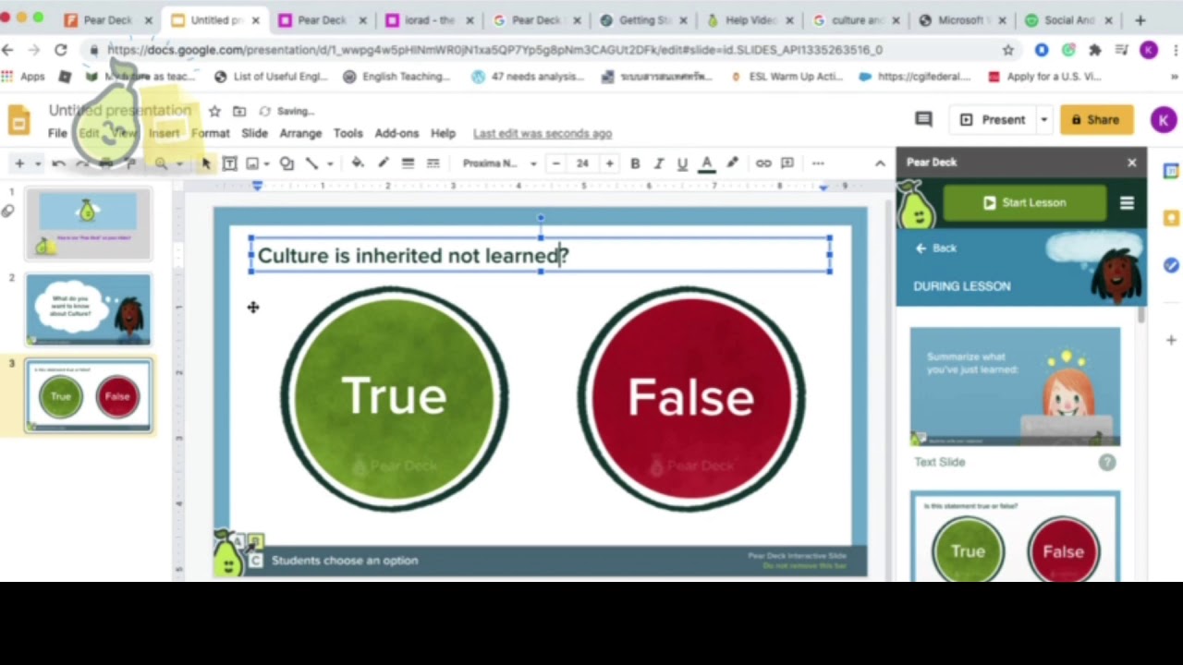Open the Help menu
This screenshot has height=665, width=1183.
click(443, 133)
